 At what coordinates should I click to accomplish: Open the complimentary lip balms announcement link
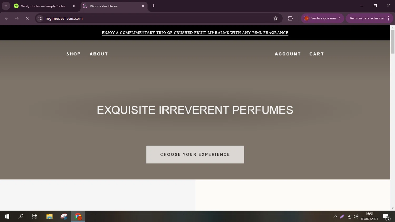point(195,33)
